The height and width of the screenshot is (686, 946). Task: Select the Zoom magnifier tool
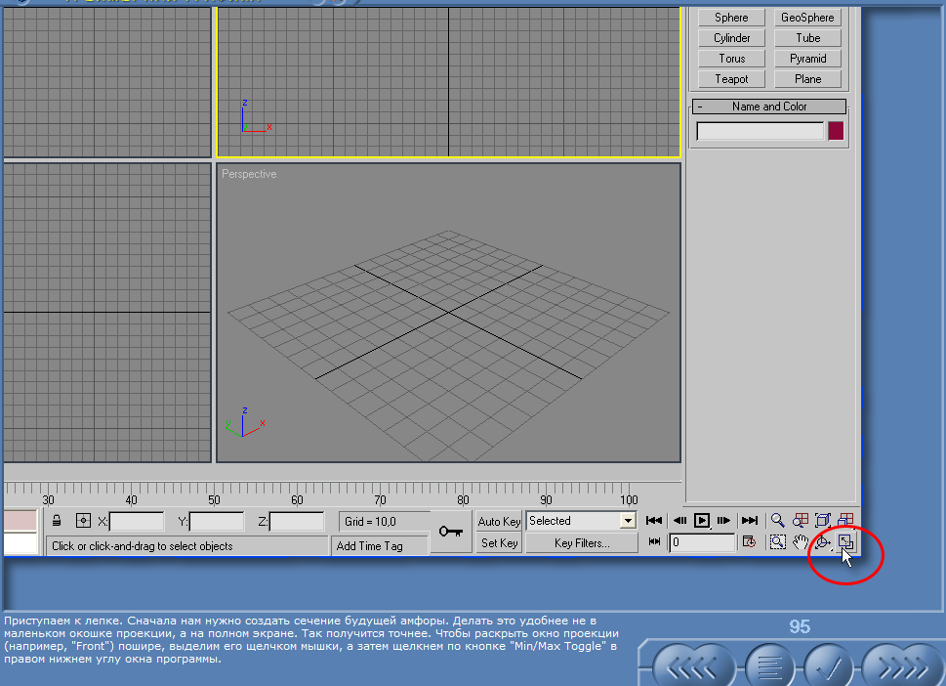tap(778, 520)
